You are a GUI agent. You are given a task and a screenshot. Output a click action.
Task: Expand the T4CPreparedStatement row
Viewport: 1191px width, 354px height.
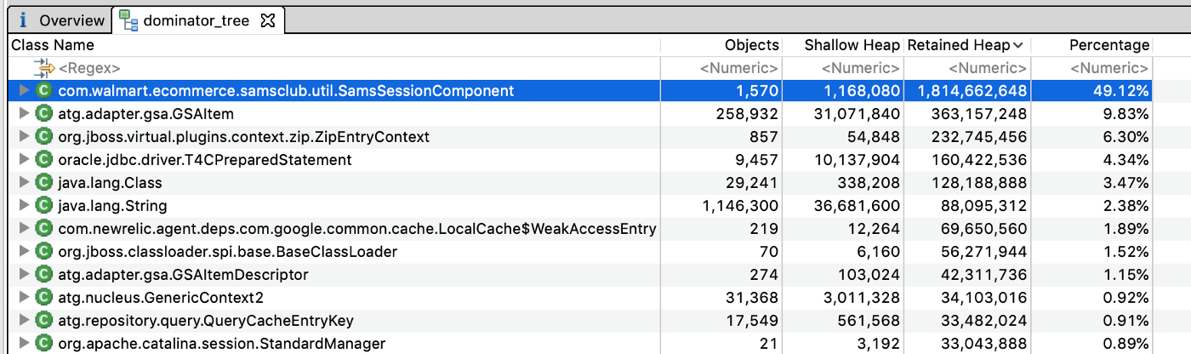[x=24, y=159]
